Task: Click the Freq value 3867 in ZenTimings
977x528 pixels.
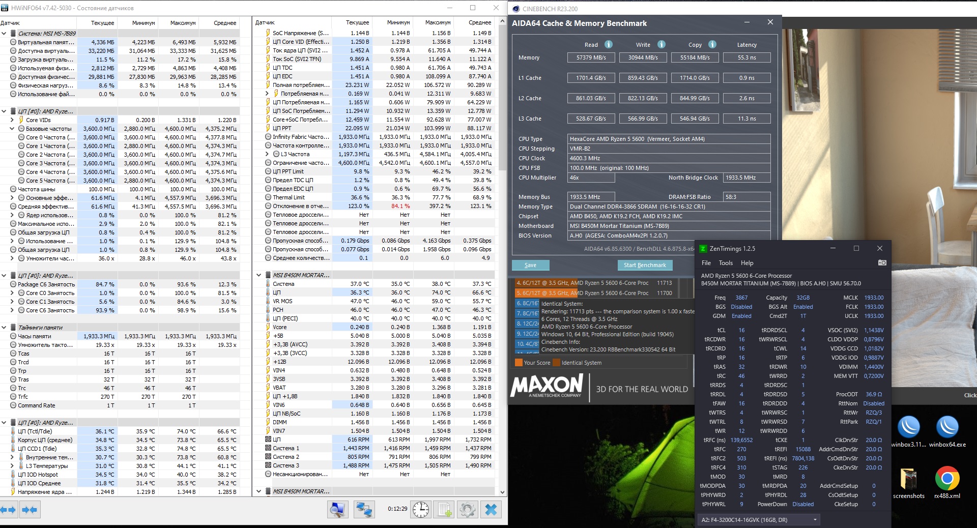Action: [741, 298]
